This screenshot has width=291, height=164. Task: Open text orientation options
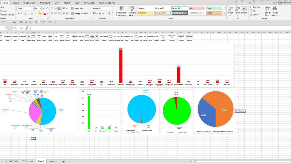64,9
